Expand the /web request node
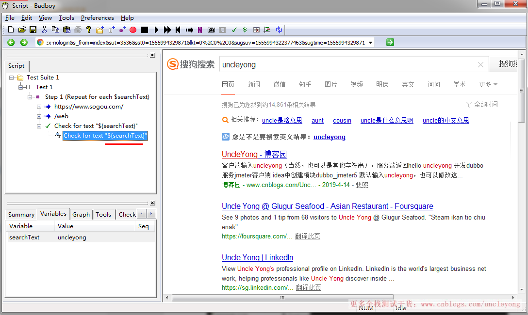Screen dimensions: 528x315 (x=39, y=117)
